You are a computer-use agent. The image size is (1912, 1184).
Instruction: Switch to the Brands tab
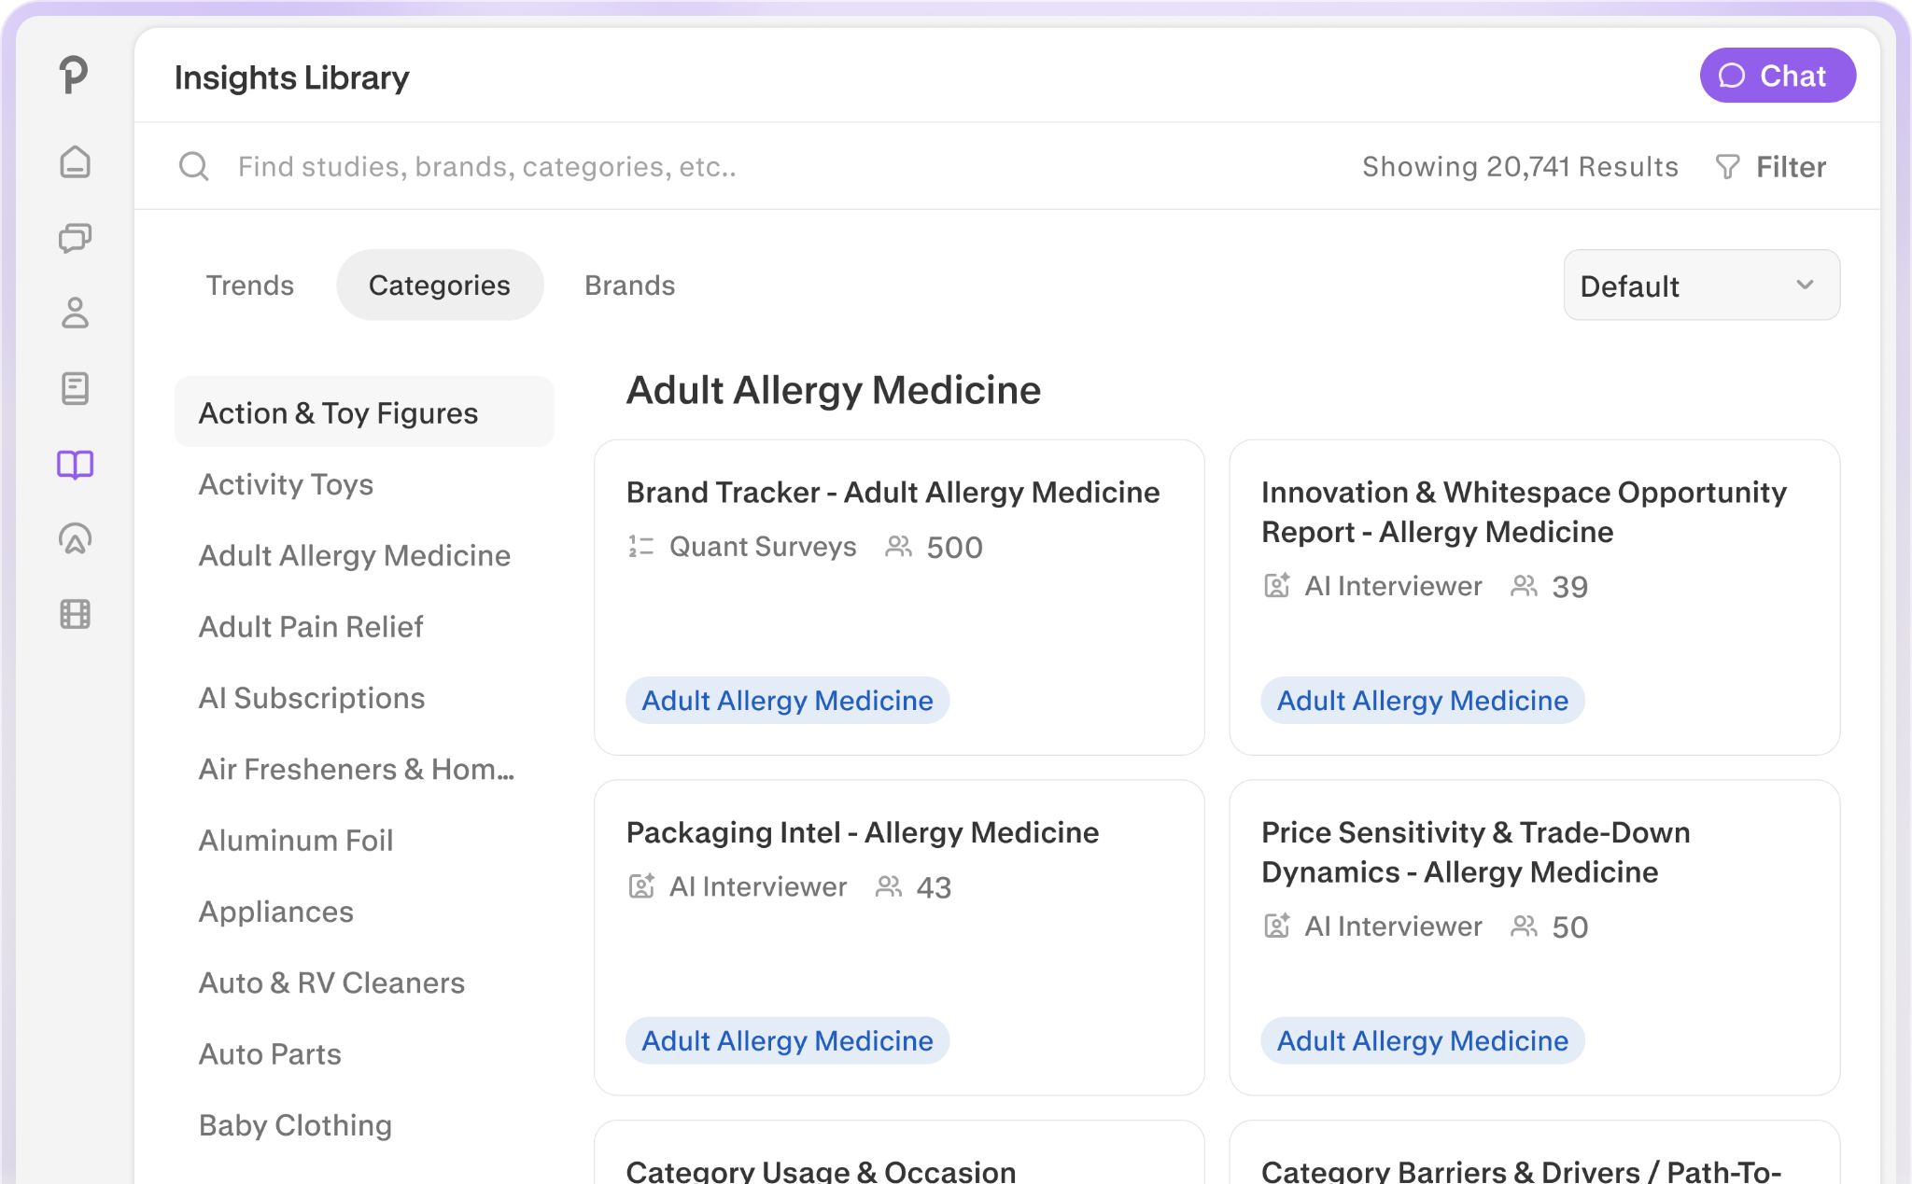(x=630, y=286)
